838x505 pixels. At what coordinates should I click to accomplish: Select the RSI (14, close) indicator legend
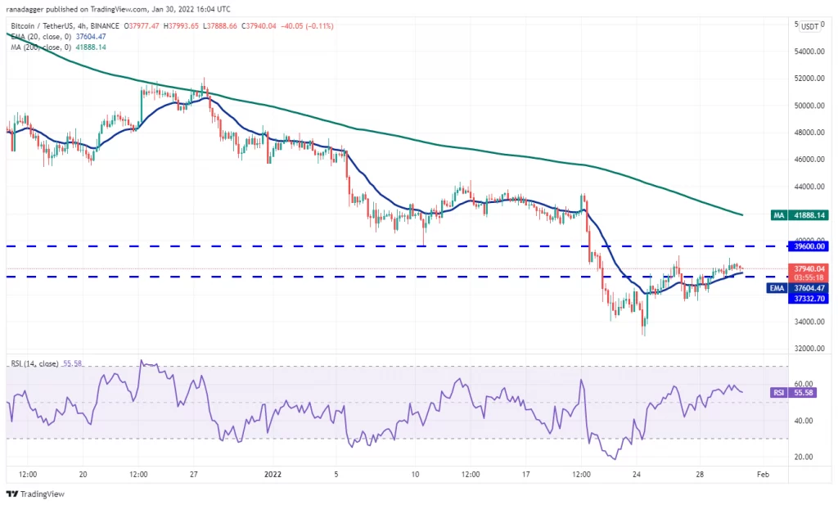[34, 363]
